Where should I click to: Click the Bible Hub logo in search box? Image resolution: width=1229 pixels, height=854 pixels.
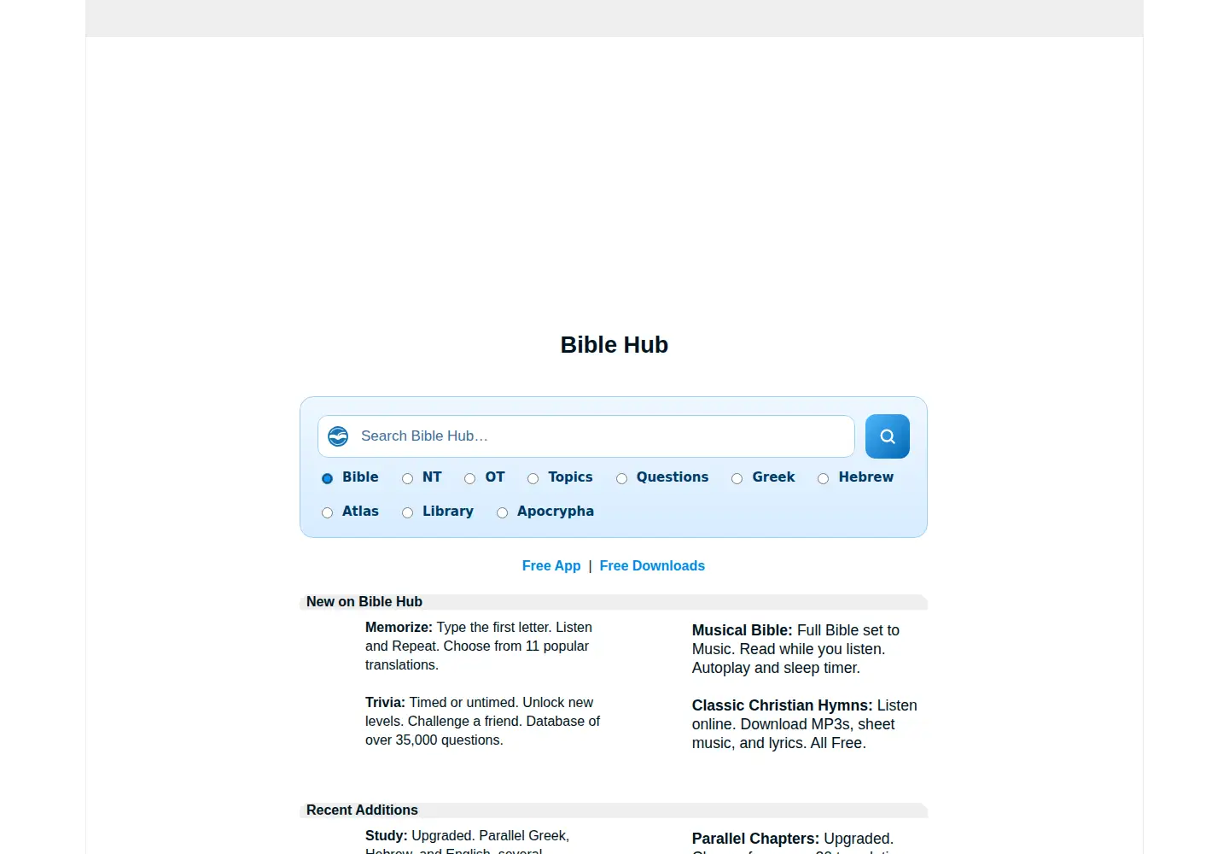338,436
